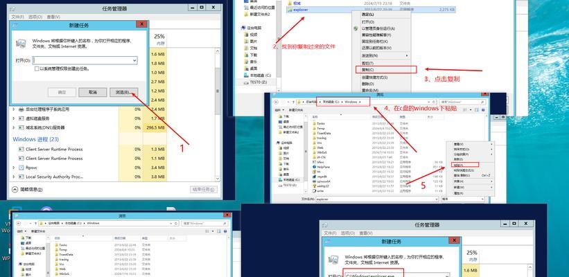Click the upper Task Manager scrollbar down arrow
Screen dimensions: 569x277
[x=218, y=179]
